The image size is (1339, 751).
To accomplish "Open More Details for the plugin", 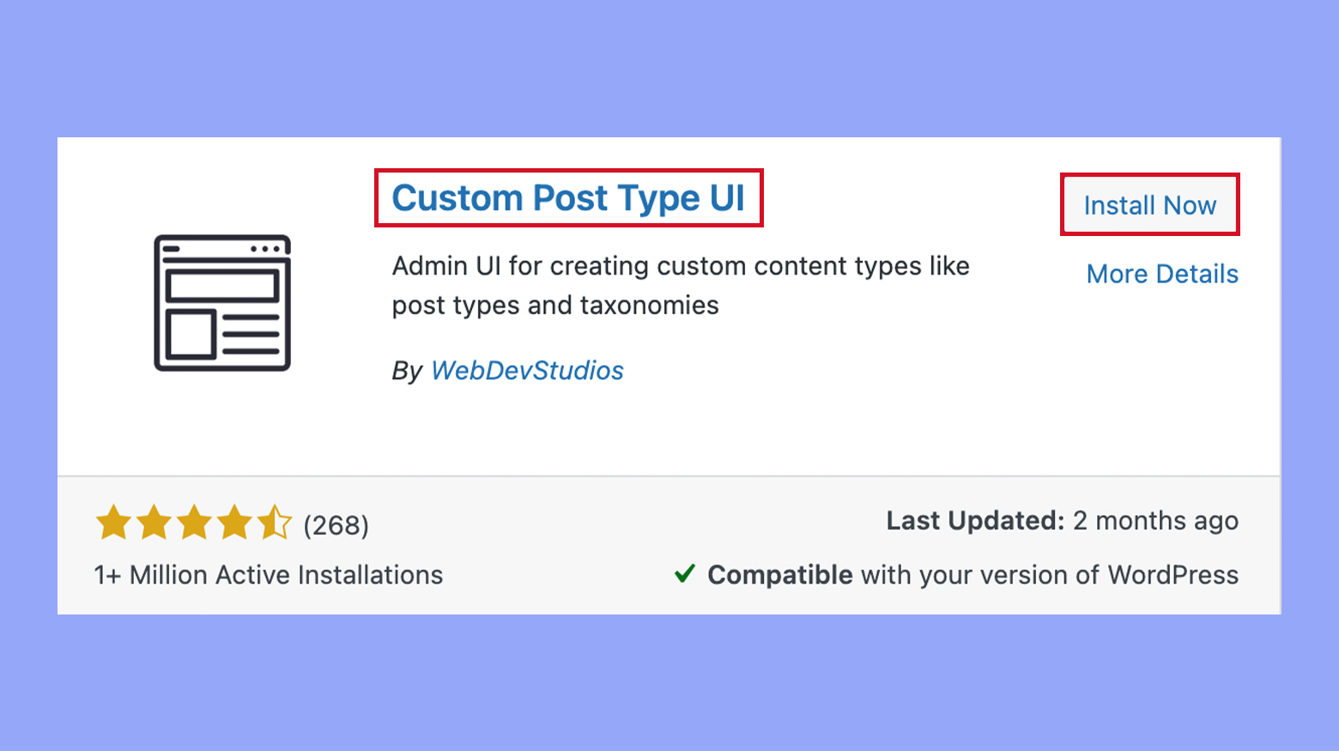I will click(1162, 273).
